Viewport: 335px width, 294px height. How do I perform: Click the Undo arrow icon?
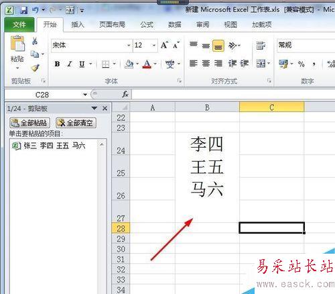coord(35,10)
